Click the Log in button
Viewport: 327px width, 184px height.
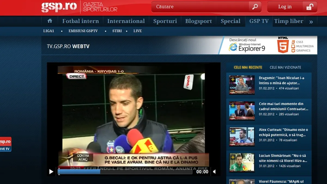pyautogui.click(x=285, y=7)
